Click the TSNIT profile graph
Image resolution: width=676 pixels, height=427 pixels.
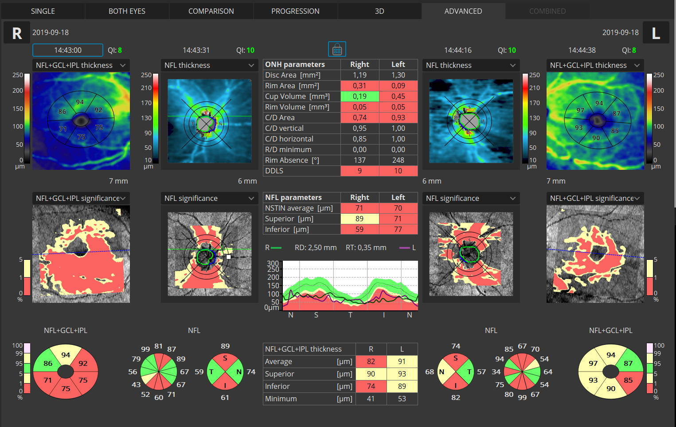point(350,286)
